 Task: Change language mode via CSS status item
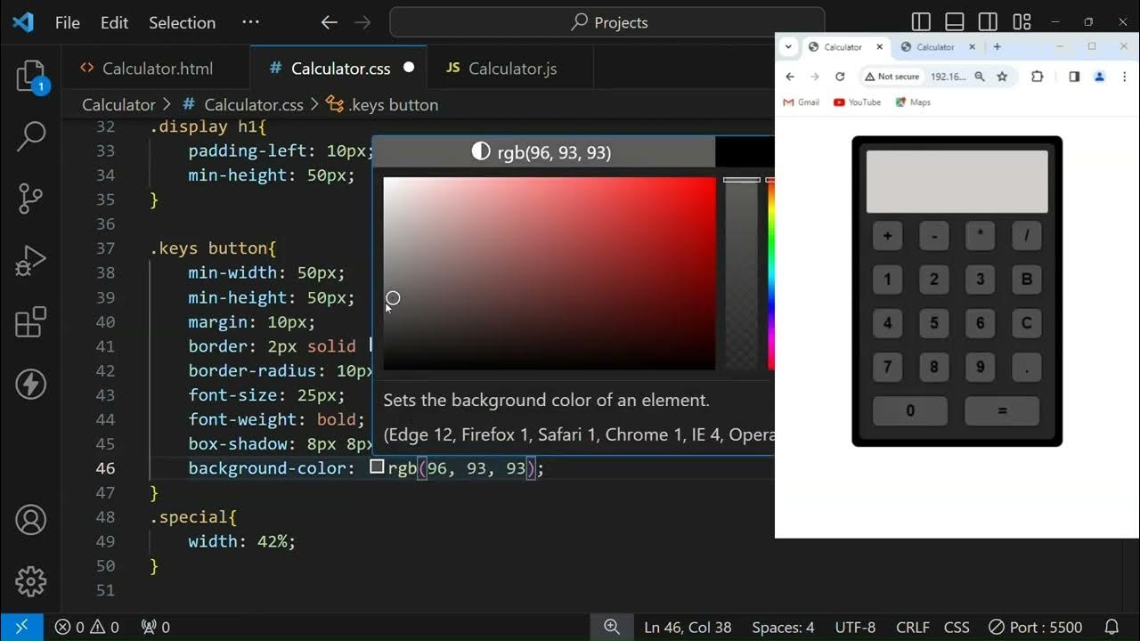point(957,627)
